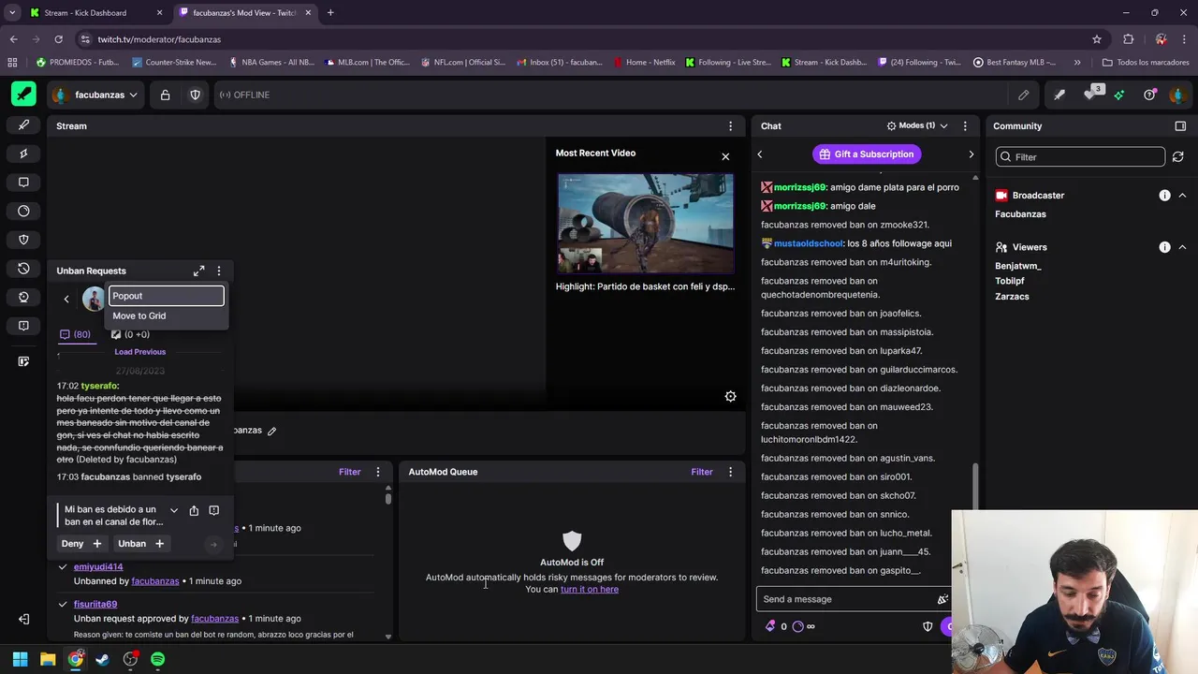1198x674 pixels.
Task: Click the Send a message input field
Action: [854, 599]
